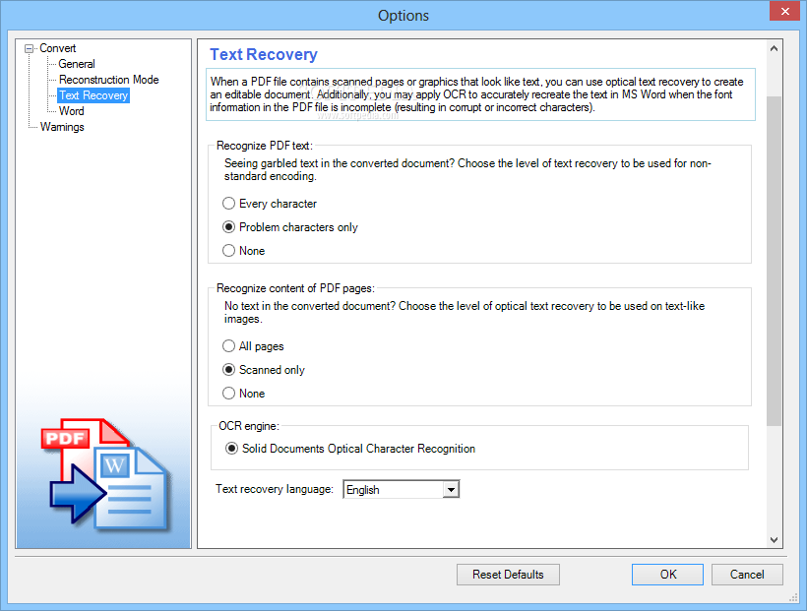Click the 'No text in the converted document?' hint
The width and height of the screenshot is (807, 611).
(465, 313)
